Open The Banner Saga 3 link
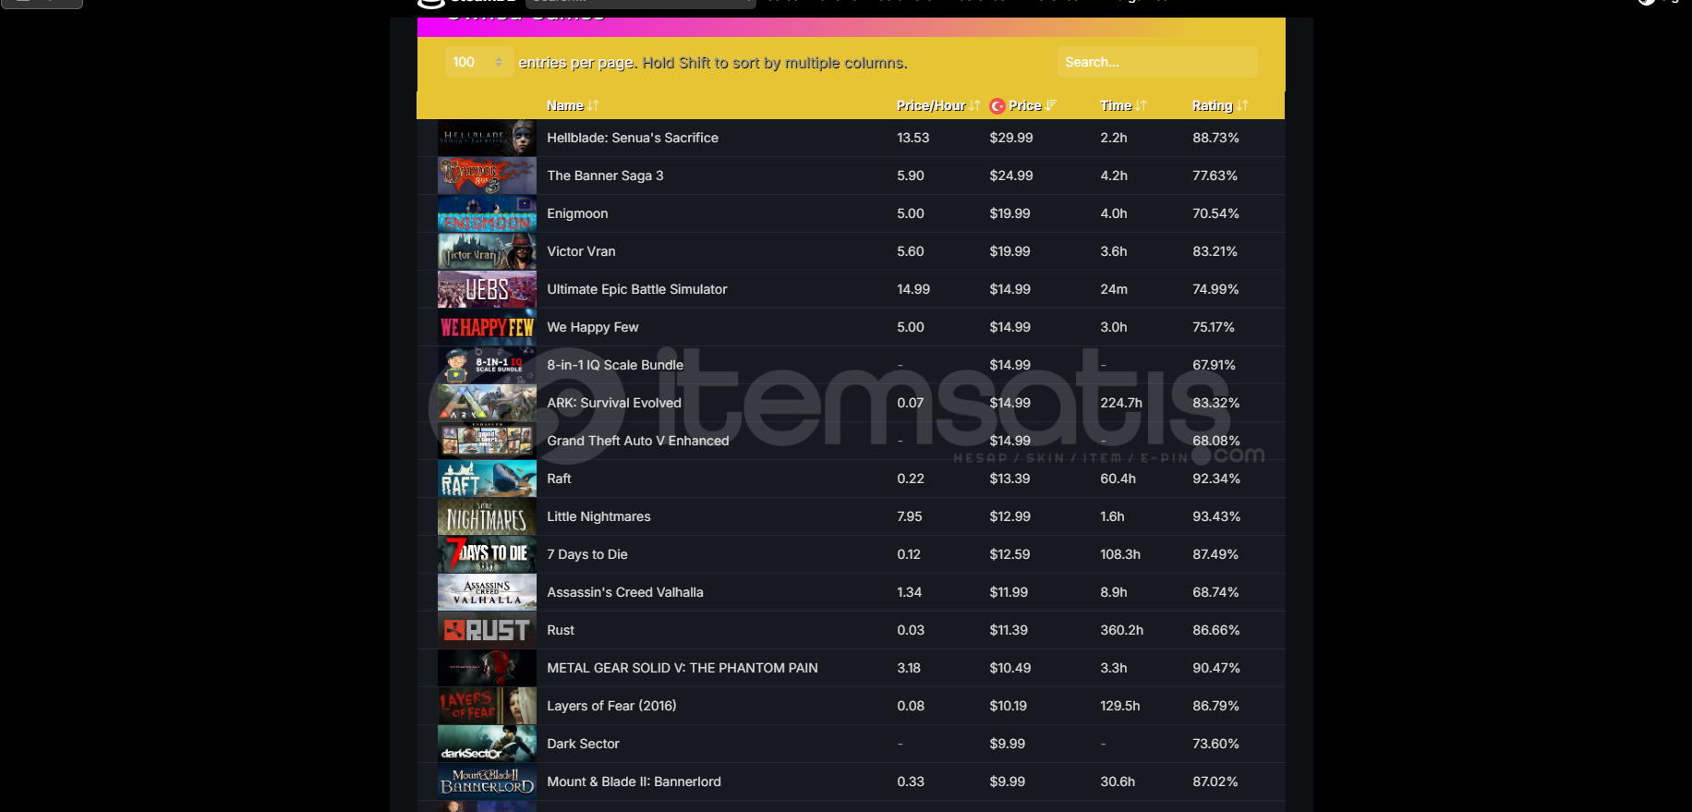 [x=605, y=176]
